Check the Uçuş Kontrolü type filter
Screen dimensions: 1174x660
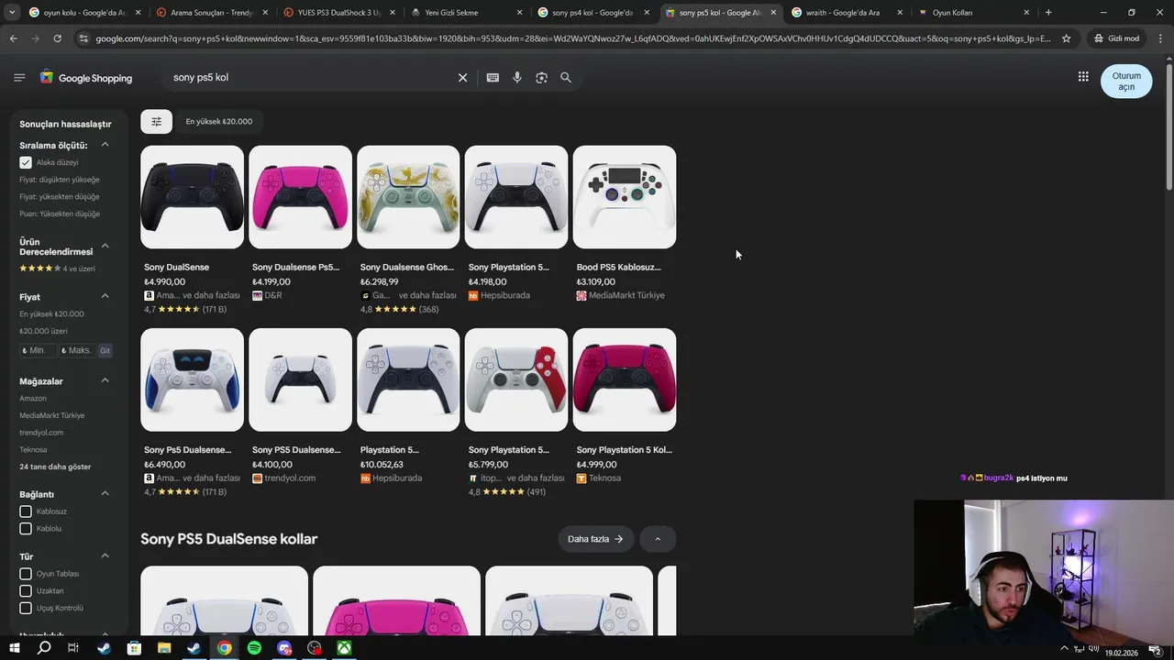(x=26, y=608)
